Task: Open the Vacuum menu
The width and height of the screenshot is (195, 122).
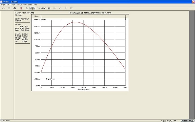Action: coord(19,5)
